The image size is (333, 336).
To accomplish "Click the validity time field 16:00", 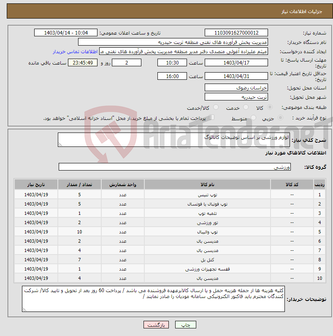I will pos(172,76).
